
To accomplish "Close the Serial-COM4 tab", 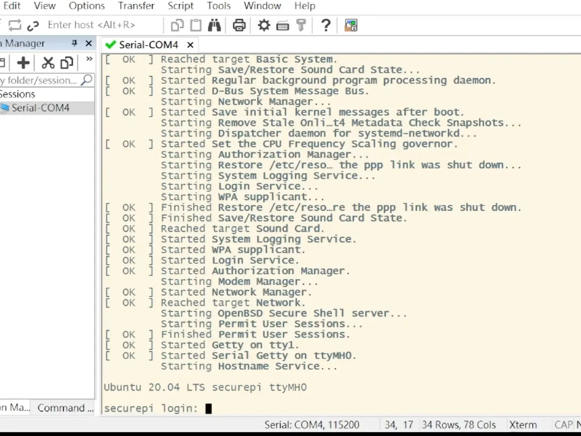I will [x=190, y=45].
